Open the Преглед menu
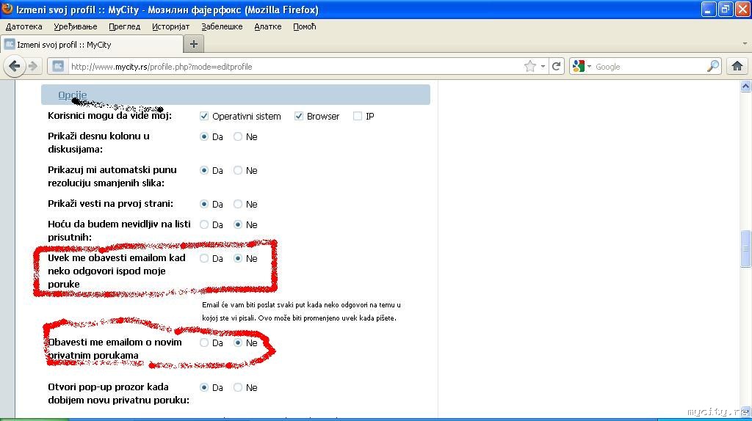Viewport: 752px width, 421px height. pyautogui.click(x=124, y=27)
